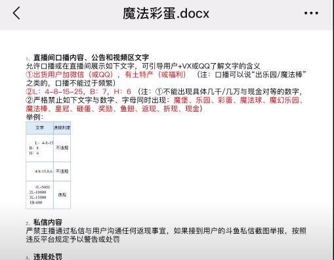Select the label 举例:
Viewport: 334px width, 260px height.
pyautogui.click(x=34, y=117)
